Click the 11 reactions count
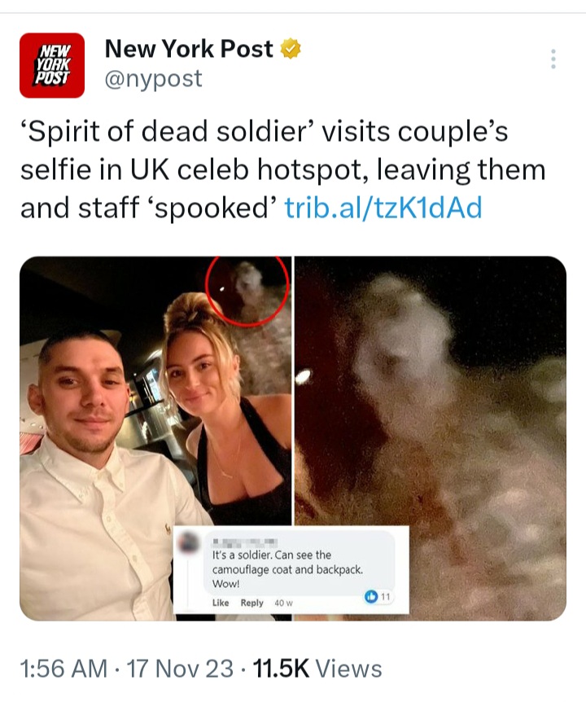Image resolution: width=586 pixels, height=702 pixels. coord(385,596)
